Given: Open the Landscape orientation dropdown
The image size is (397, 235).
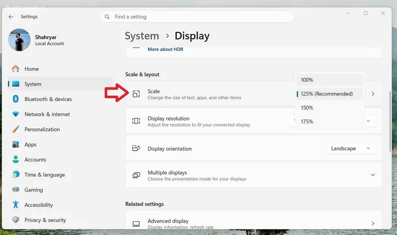Looking at the screenshot, I should (x=351, y=149).
